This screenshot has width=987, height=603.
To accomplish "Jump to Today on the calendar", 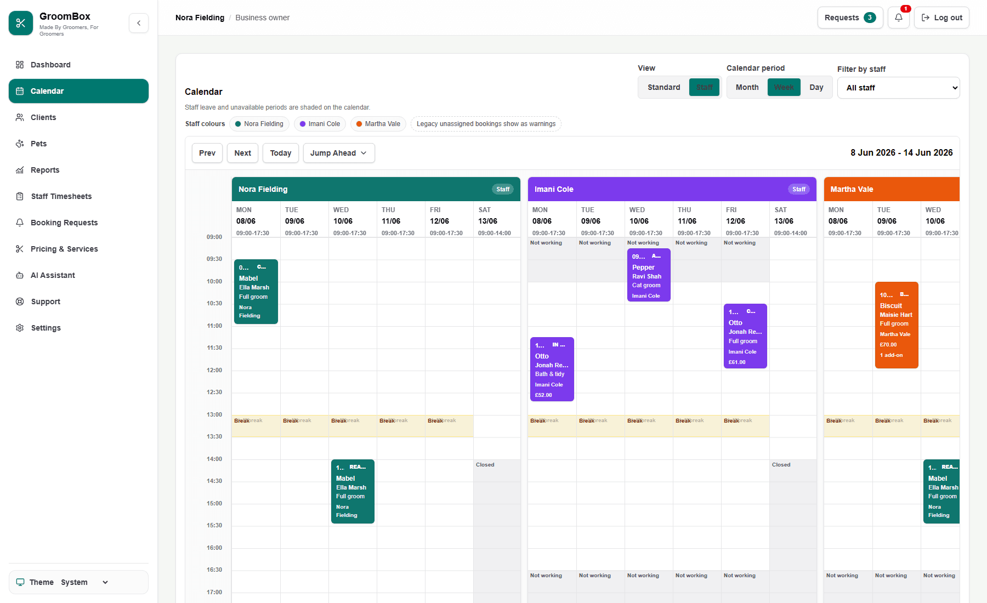I will pos(281,153).
